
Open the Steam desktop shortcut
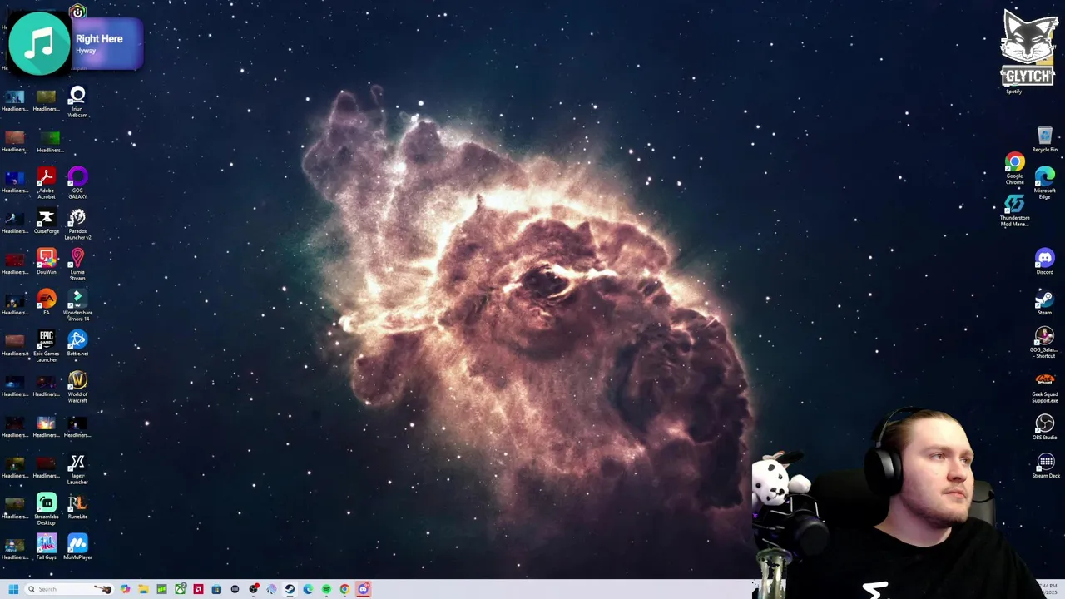1044,303
